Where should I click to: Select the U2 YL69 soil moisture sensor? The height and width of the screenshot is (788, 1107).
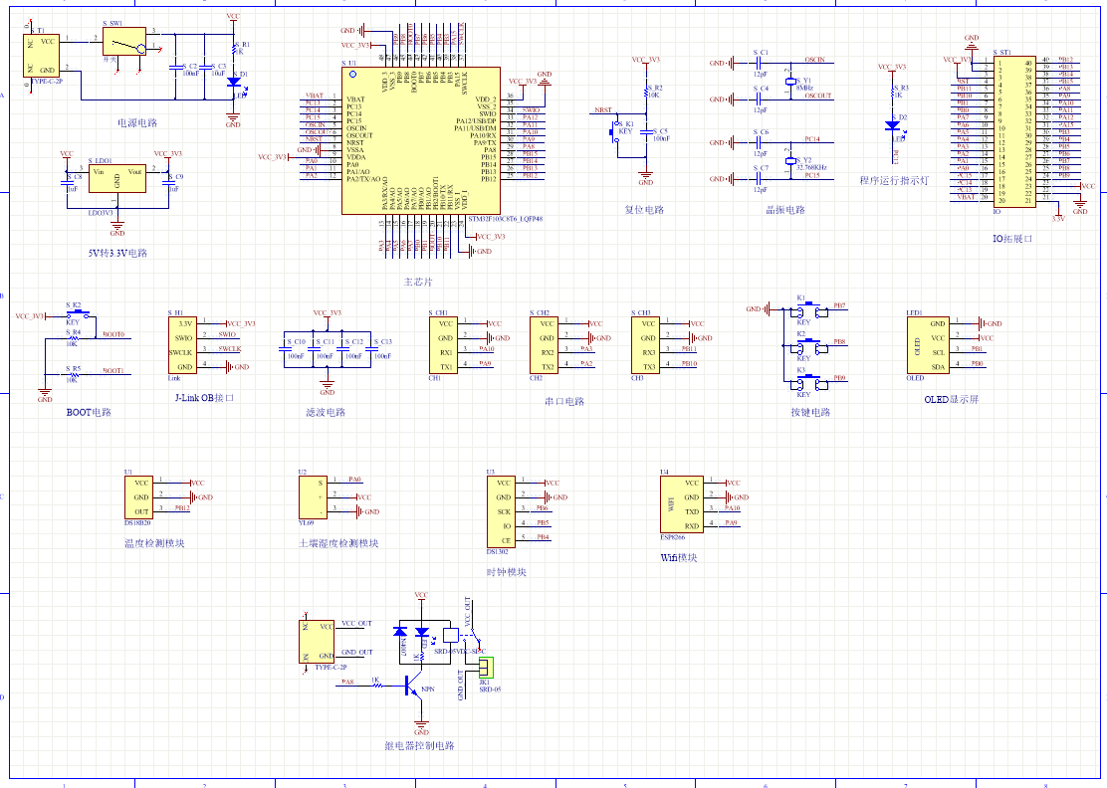313,497
